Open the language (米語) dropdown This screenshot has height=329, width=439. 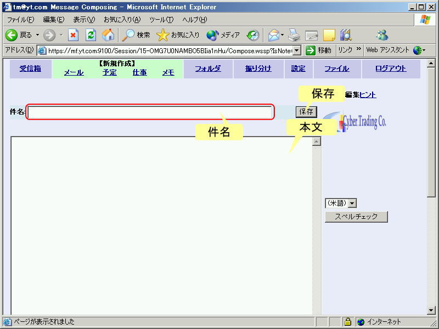pyautogui.click(x=352, y=203)
